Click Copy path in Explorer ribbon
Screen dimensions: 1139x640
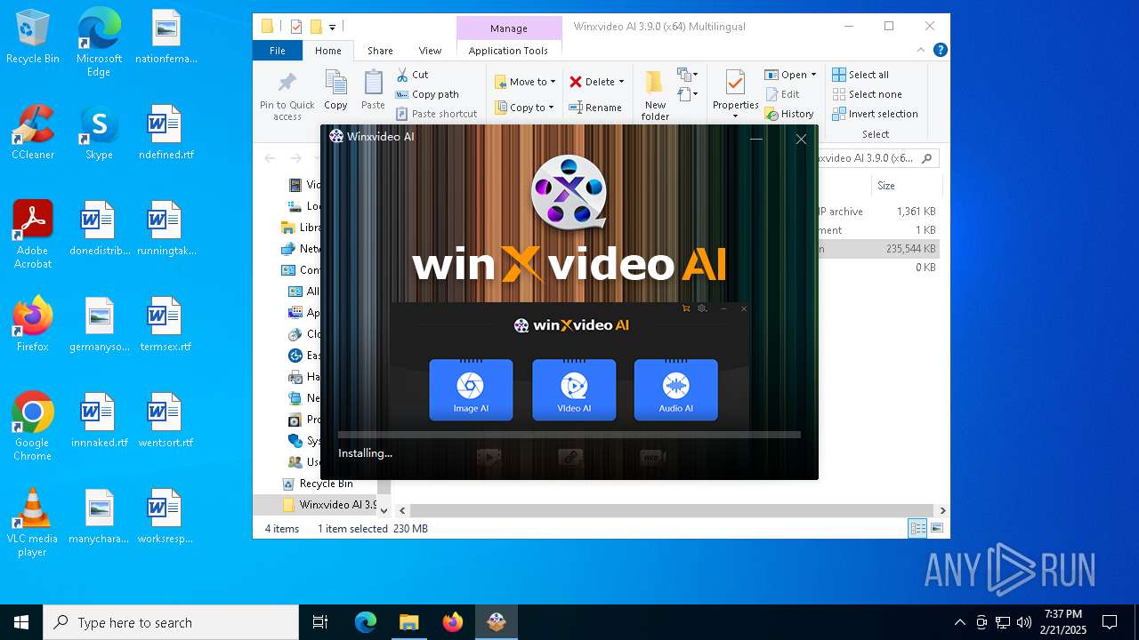click(427, 94)
